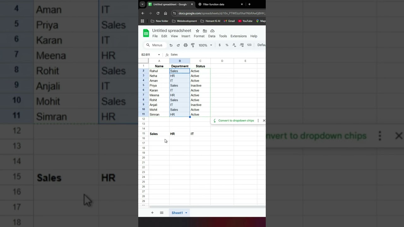Open the Tools menu
The width and height of the screenshot is (404, 227).
223,36
